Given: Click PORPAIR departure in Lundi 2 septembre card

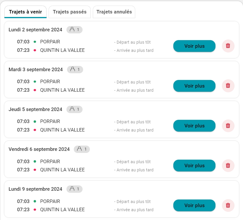Looking at the screenshot, I should pos(50,42).
